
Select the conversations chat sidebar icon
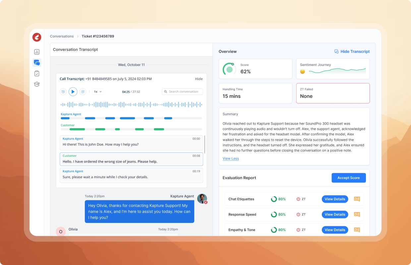click(x=37, y=63)
